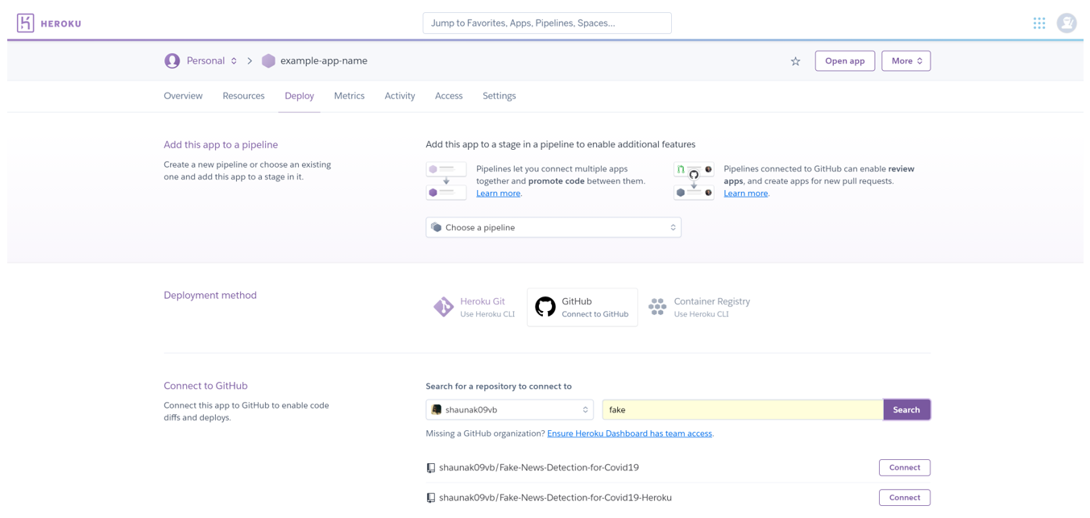Expand the More options dropdown
Viewport: 1090px width, 518px height.
point(906,61)
